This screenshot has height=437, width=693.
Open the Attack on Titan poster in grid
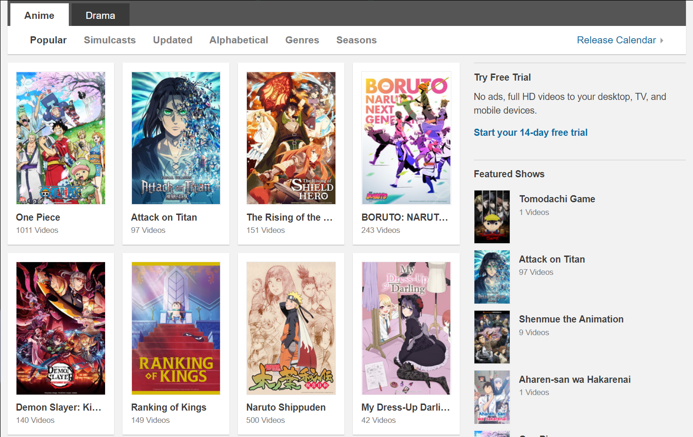[176, 138]
